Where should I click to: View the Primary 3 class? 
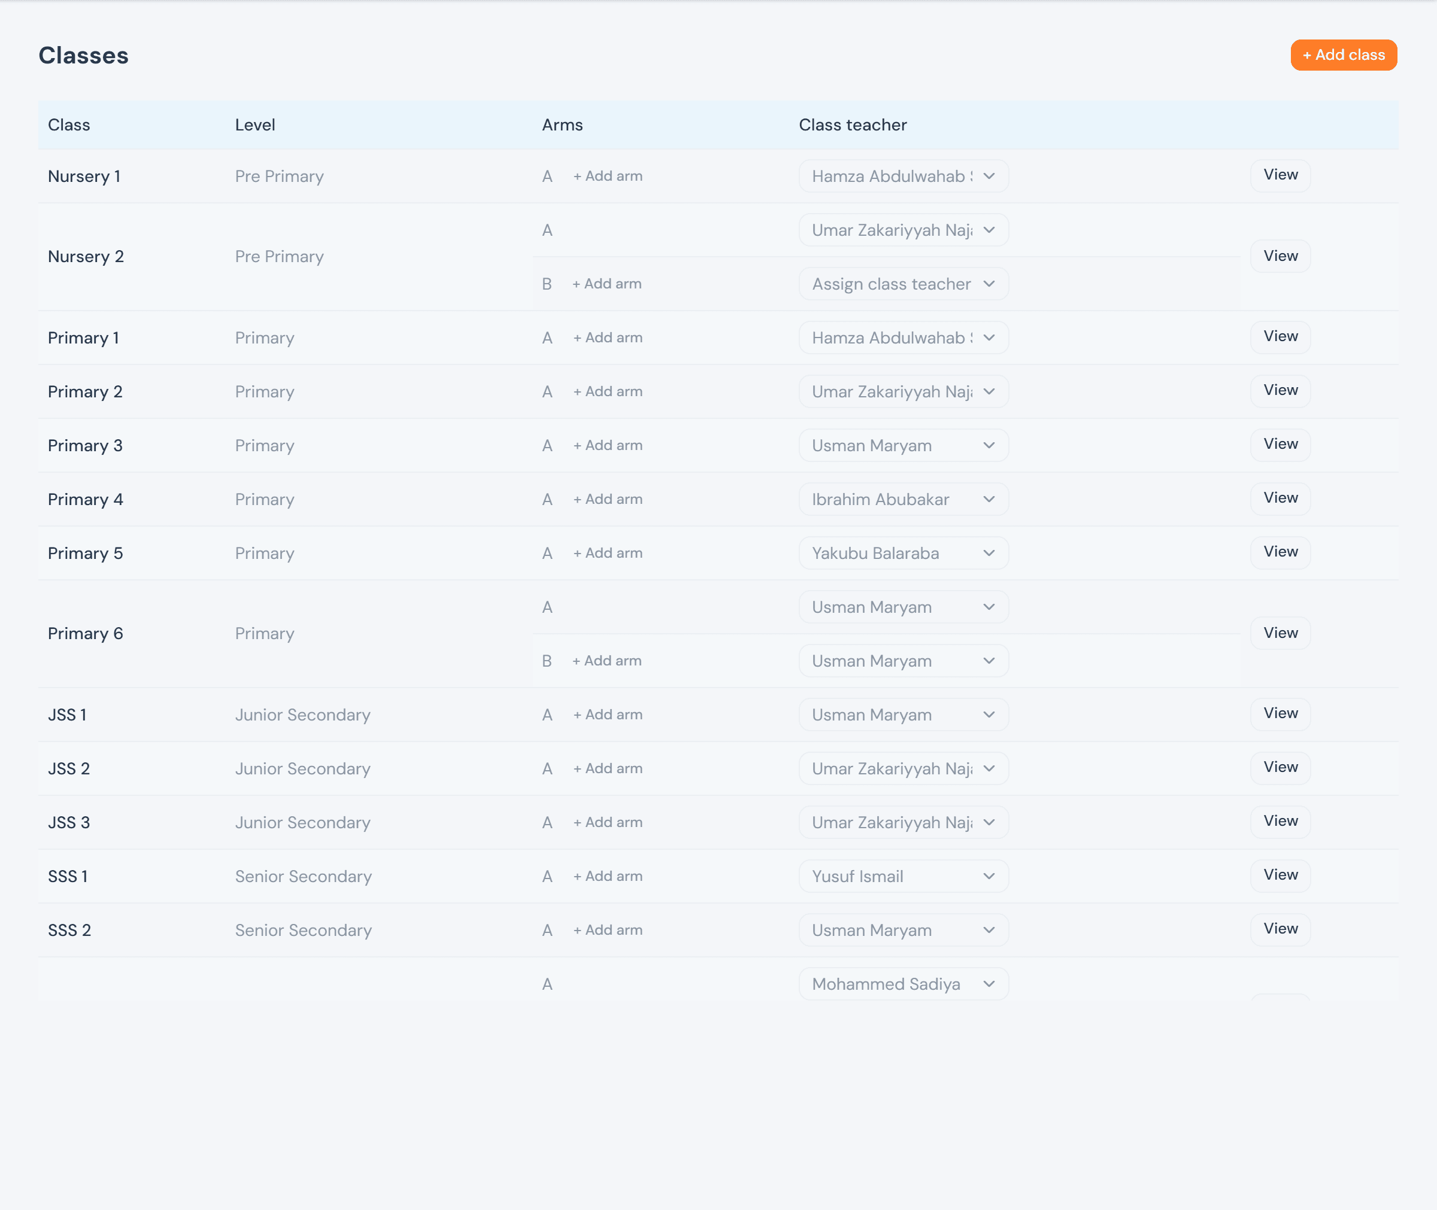click(1280, 445)
